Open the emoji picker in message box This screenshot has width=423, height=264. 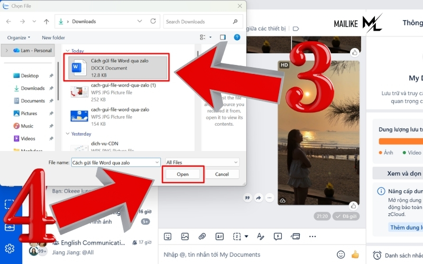(341, 254)
